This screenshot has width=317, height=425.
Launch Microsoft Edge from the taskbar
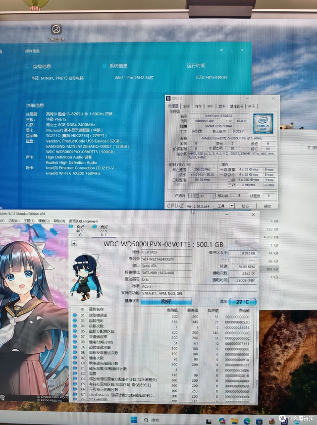click(247, 421)
